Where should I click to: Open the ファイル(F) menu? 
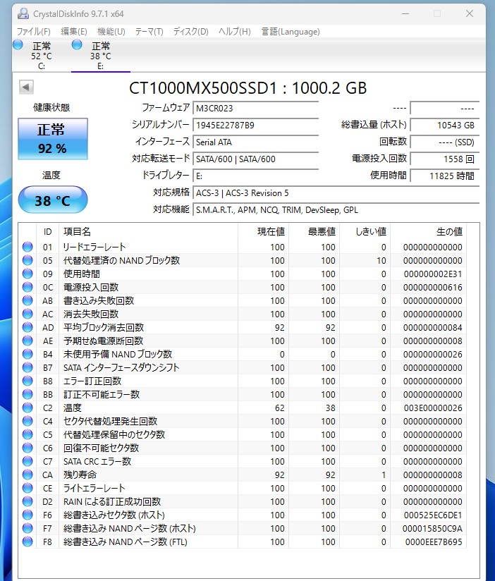point(34,32)
